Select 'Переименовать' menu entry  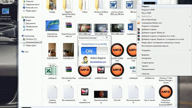click(148, 69)
